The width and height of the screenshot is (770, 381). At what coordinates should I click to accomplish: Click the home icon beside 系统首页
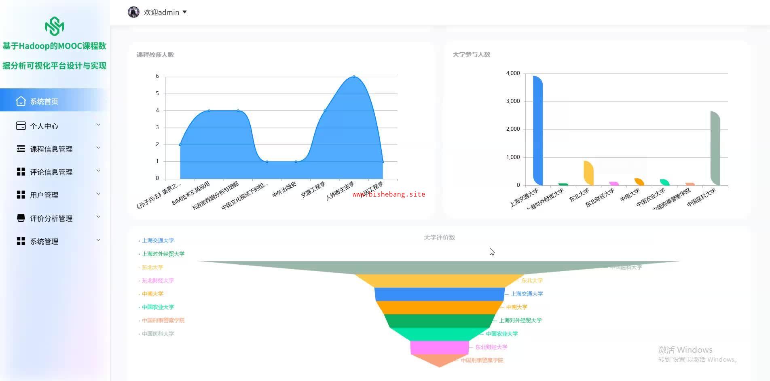pyautogui.click(x=21, y=101)
